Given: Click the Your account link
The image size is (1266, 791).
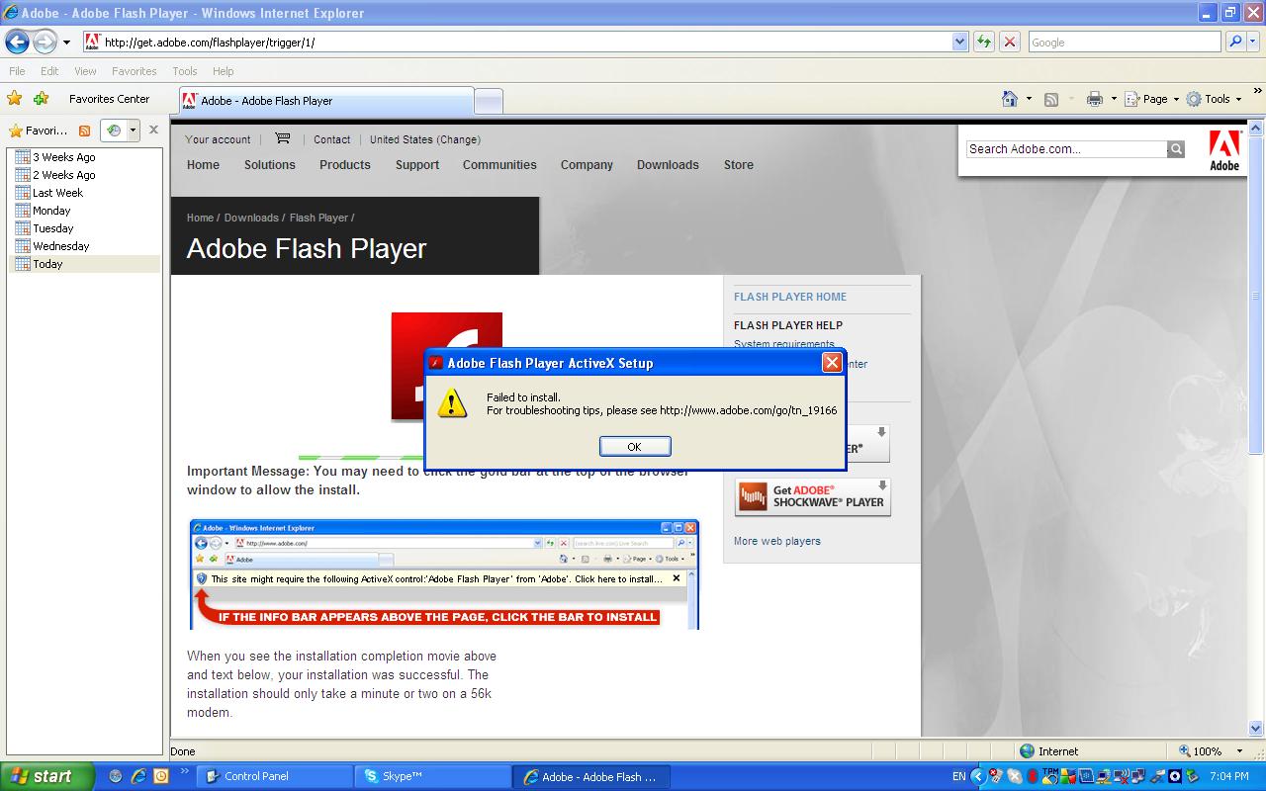Looking at the screenshot, I should 218,139.
